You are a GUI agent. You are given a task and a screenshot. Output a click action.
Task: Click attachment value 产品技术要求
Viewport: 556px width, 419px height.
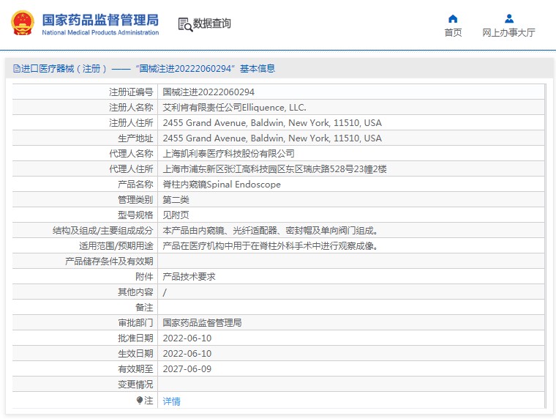tap(189, 277)
